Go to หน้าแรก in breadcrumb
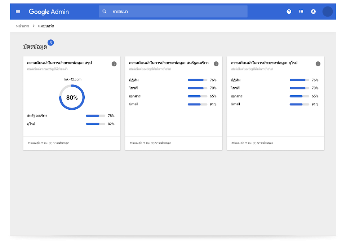Viewport: 346px width, 241px height. coord(22,26)
